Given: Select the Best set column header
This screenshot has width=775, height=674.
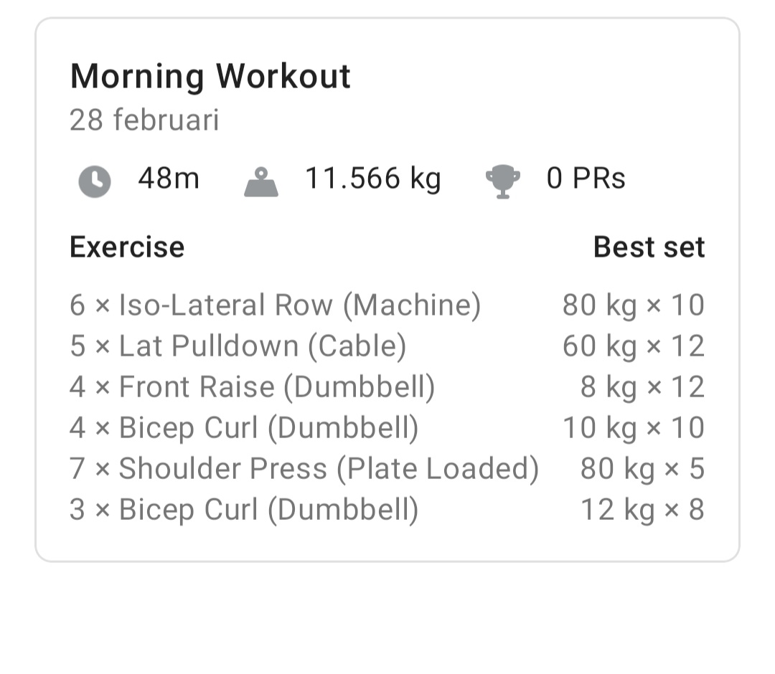Looking at the screenshot, I should pos(649,247).
